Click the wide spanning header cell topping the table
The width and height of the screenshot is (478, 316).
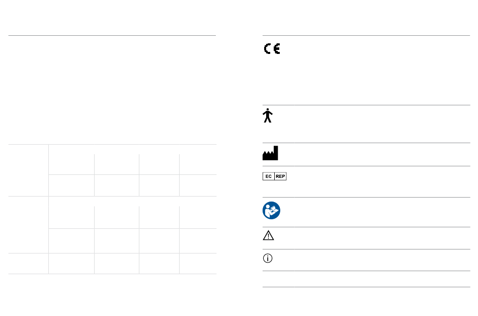133,149
